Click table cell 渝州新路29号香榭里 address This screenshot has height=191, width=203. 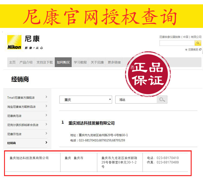(119, 162)
